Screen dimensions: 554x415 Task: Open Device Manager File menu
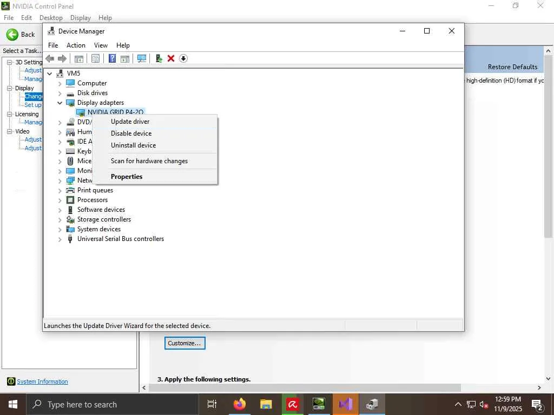(53, 45)
